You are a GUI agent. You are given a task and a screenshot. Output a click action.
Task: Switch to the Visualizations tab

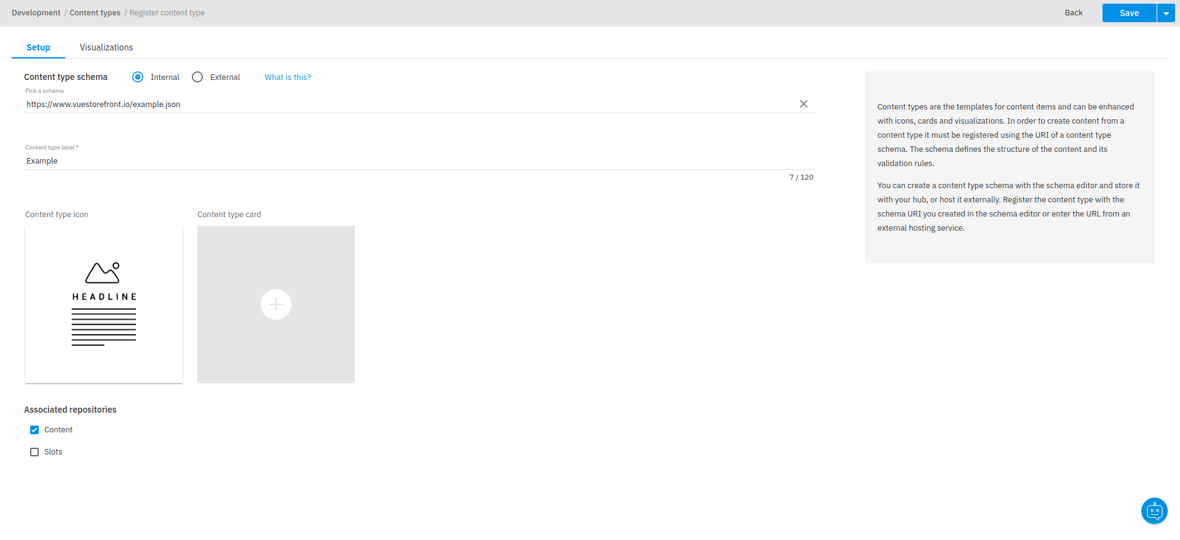(x=106, y=47)
